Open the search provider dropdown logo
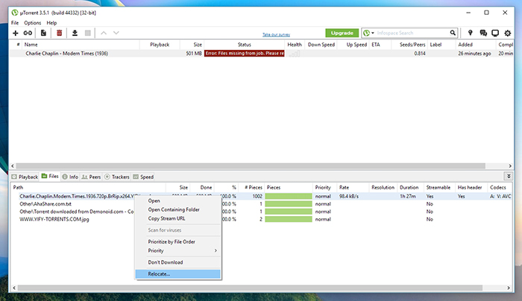 pyautogui.click(x=368, y=33)
